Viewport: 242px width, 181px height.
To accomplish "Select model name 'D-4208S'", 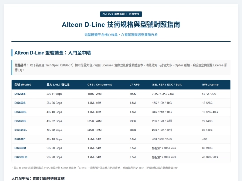I will point(20,94).
